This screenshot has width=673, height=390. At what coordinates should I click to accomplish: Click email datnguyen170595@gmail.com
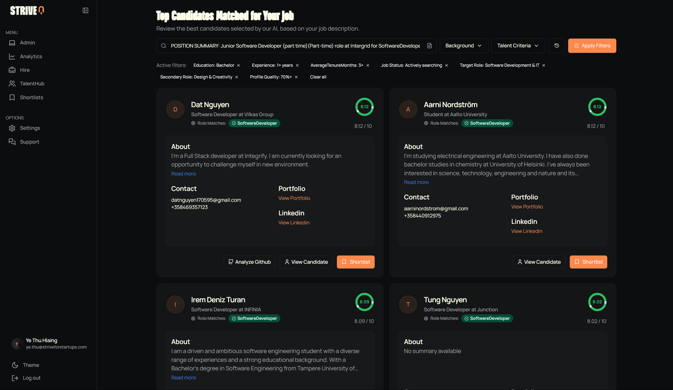206,200
